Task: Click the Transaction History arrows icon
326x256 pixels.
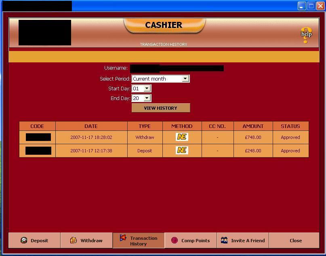Action: tap(123, 238)
